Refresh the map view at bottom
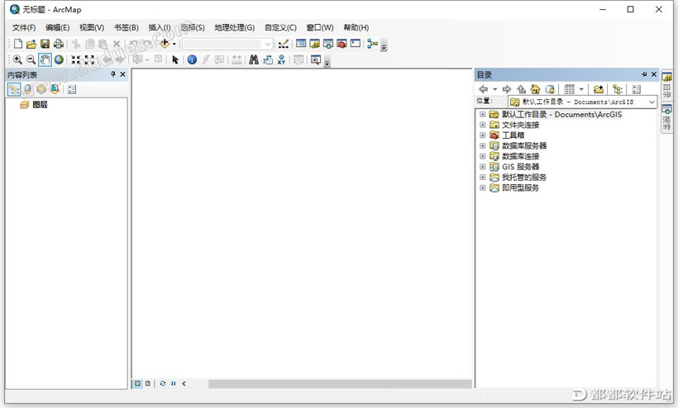Viewport: 678px width, 408px height. tap(163, 383)
